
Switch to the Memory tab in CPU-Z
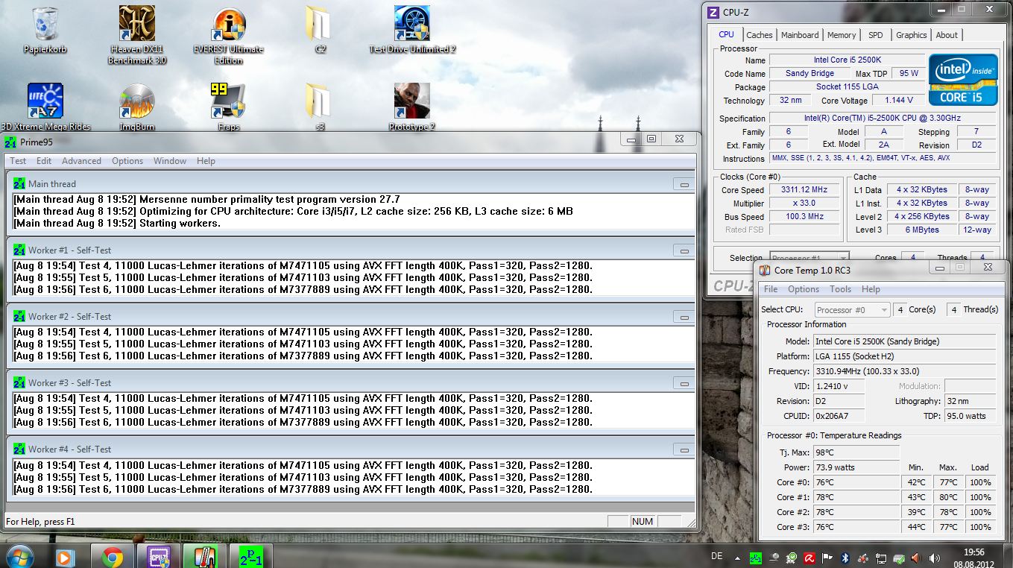(842, 35)
